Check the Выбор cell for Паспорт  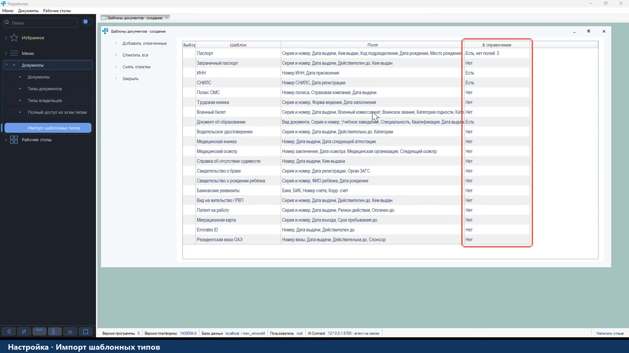pyautogui.click(x=189, y=53)
